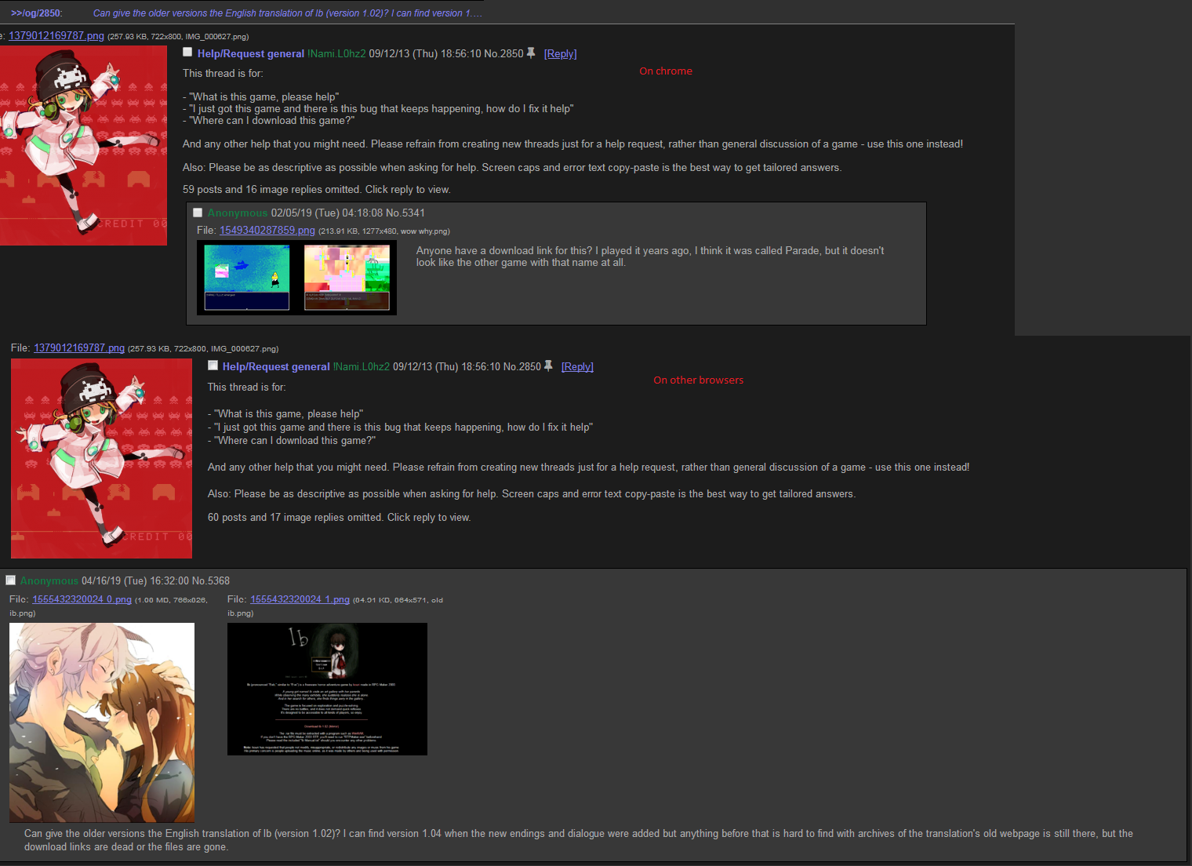1192x866 pixels.
Task: Click the [Reply] link in the other-browsers thread header
Action: pyautogui.click(x=577, y=367)
